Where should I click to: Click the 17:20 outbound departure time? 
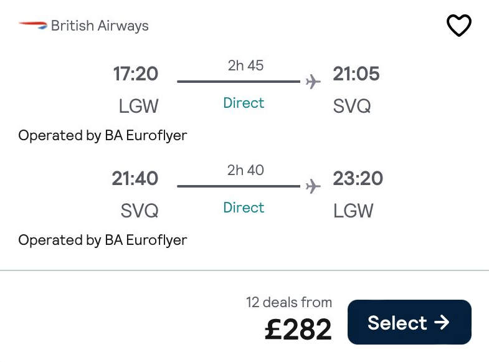click(136, 74)
